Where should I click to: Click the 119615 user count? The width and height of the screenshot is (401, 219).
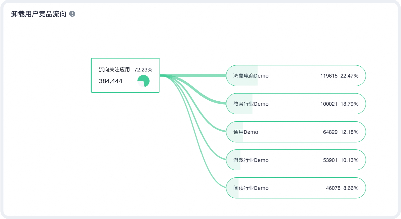(x=329, y=76)
